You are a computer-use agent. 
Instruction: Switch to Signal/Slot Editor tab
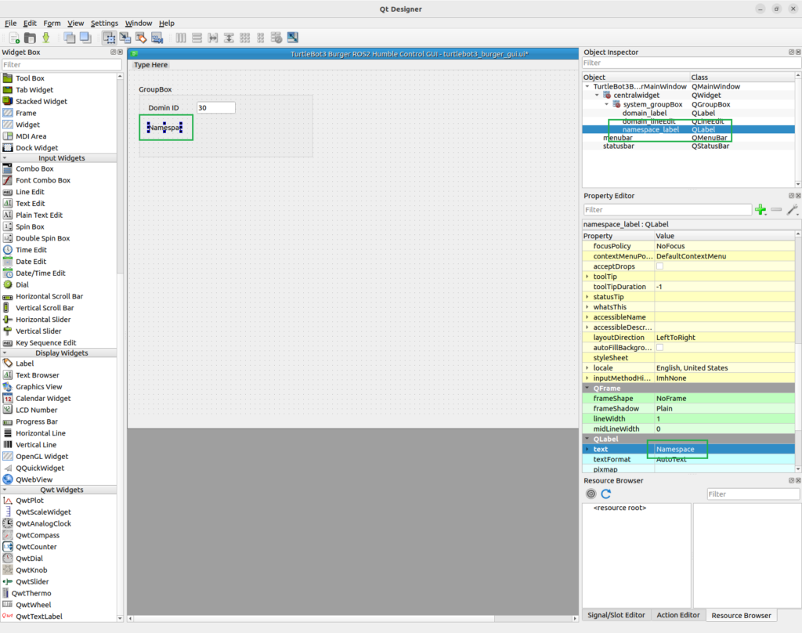coord(616,615)
